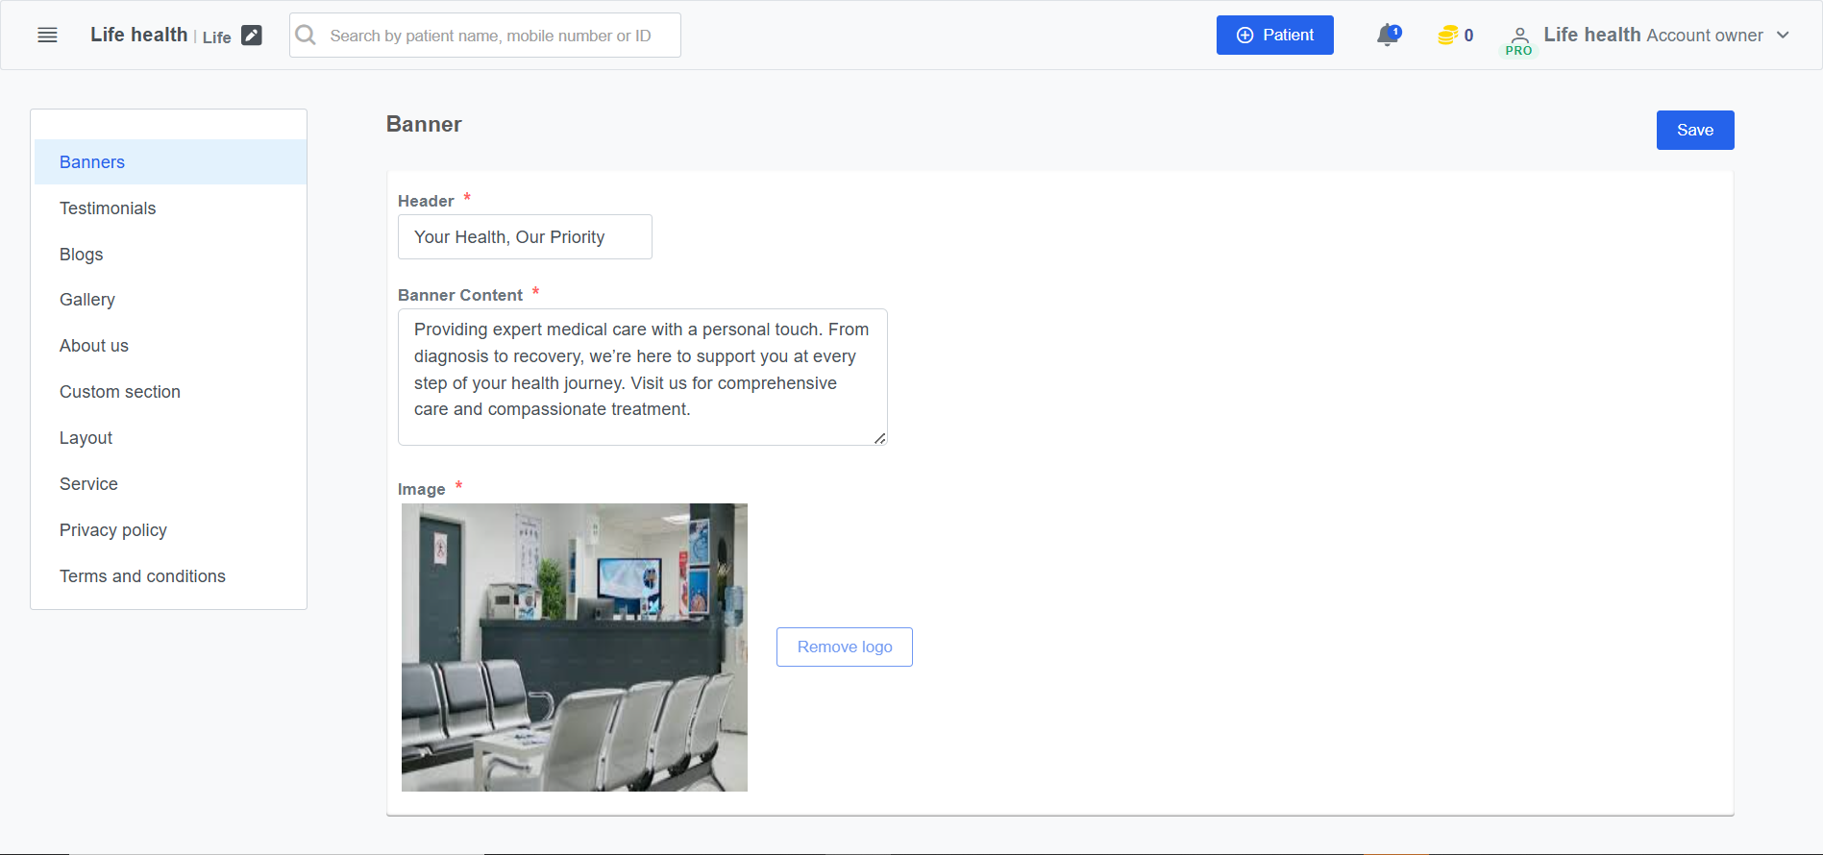Click the PRO badge

pyautogui.click(x=1518, y=51)
